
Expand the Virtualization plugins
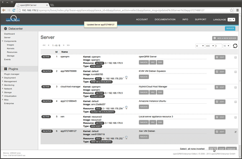(3, 96)
